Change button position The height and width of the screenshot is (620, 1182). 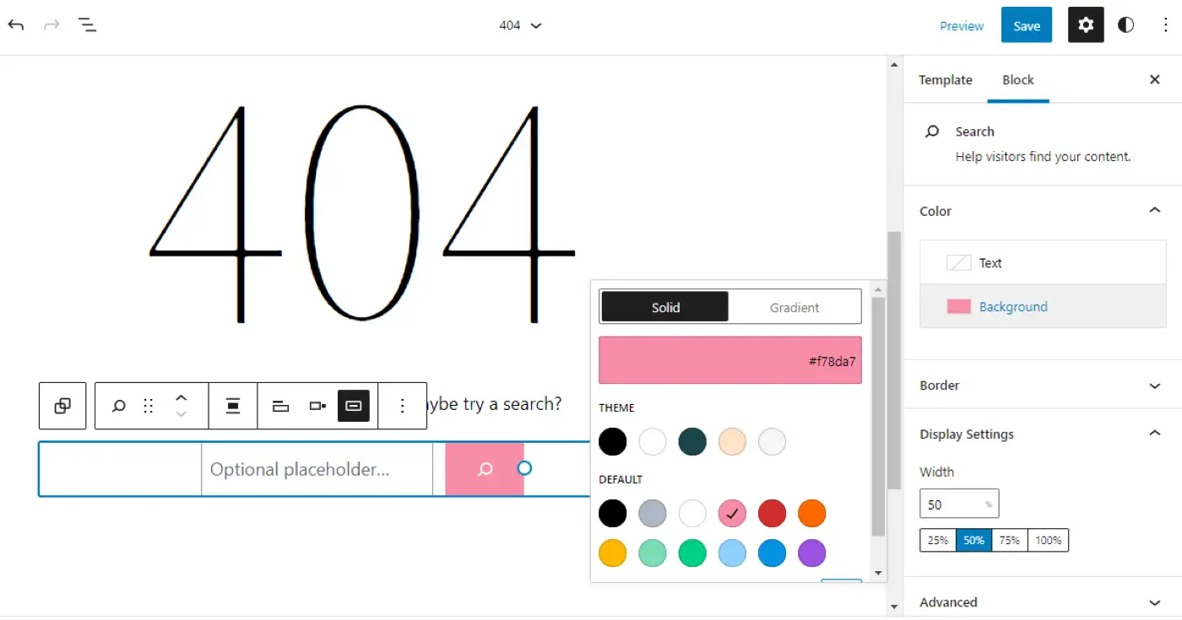coord(317,406)
